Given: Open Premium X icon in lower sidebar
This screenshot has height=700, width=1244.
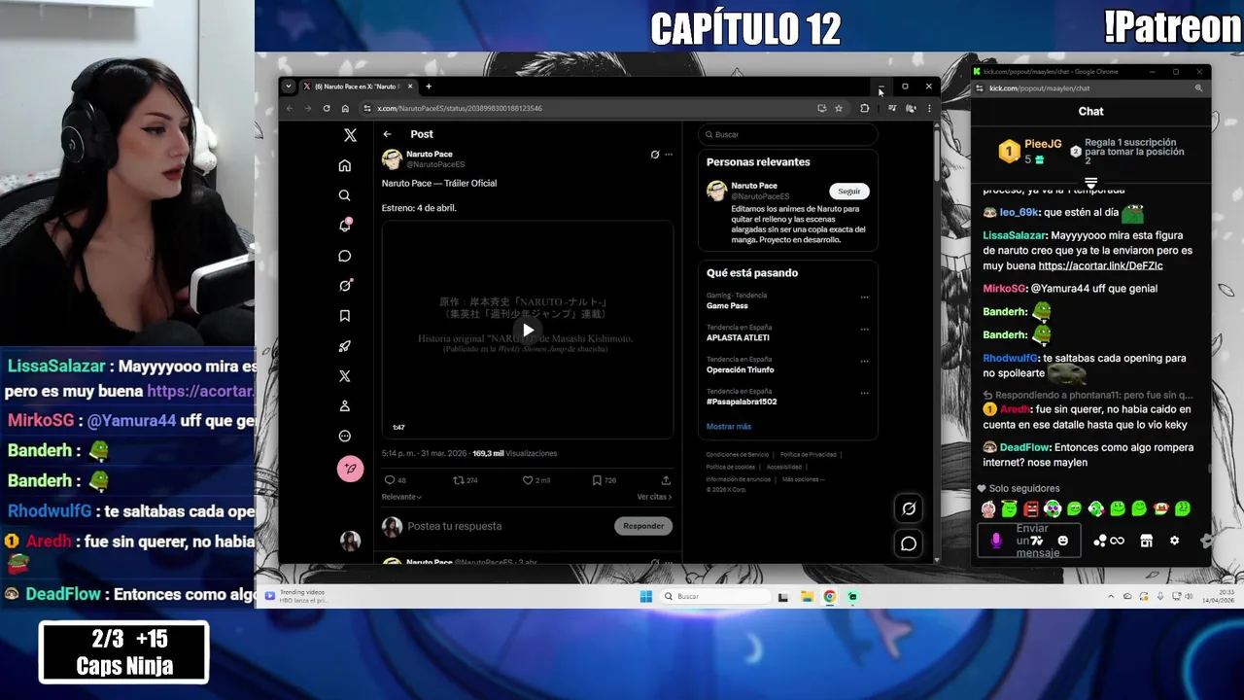Looking at the screenshot, I should tap(344, 376).
